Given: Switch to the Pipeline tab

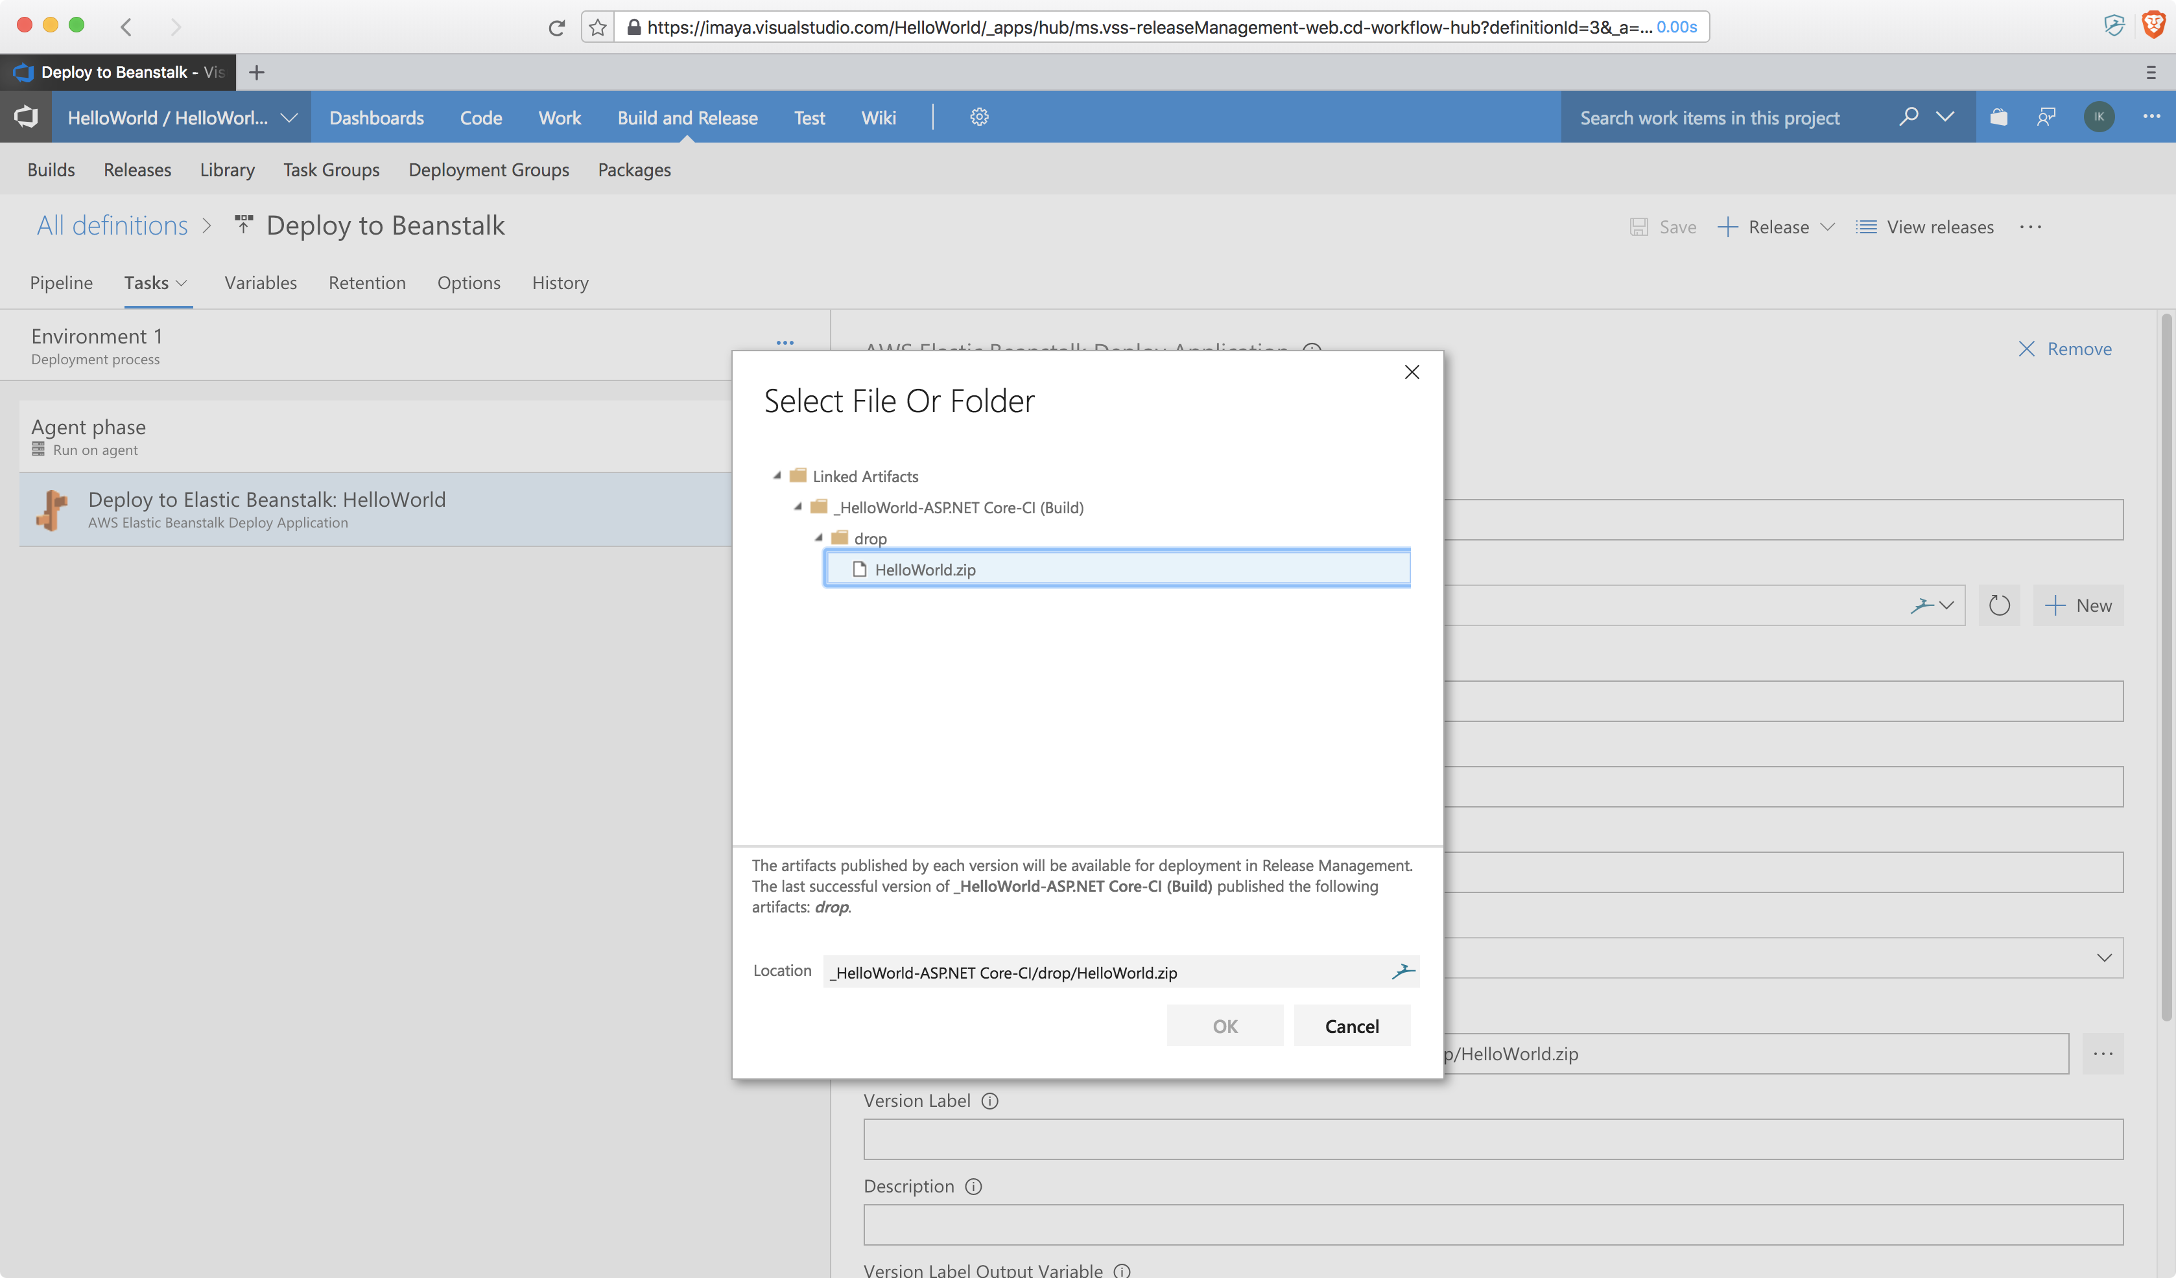Looking at the screenshot, I should coord(62,282).
